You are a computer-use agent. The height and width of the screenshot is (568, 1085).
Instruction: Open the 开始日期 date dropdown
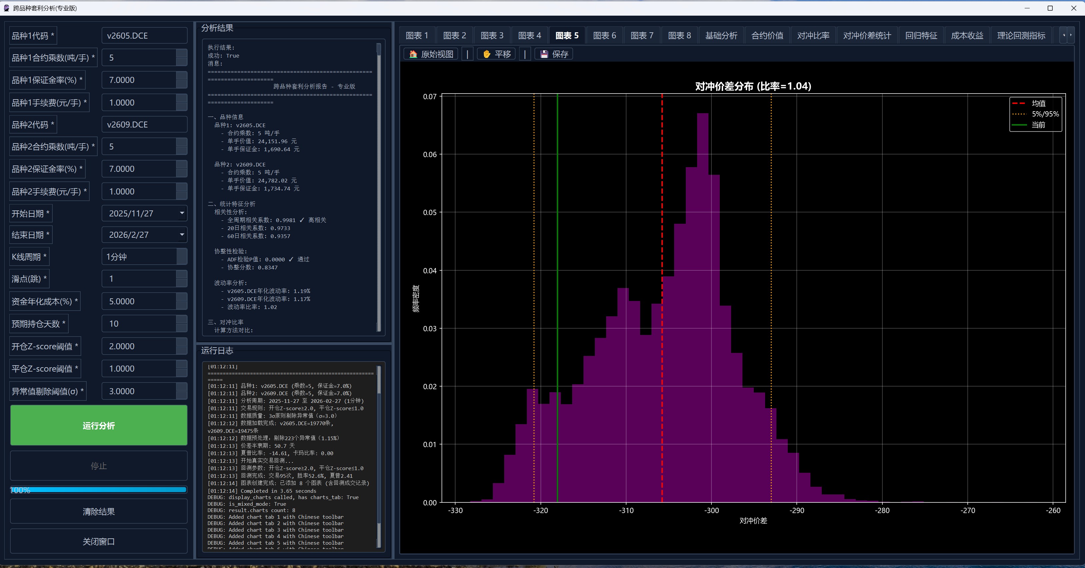(182, 213)
